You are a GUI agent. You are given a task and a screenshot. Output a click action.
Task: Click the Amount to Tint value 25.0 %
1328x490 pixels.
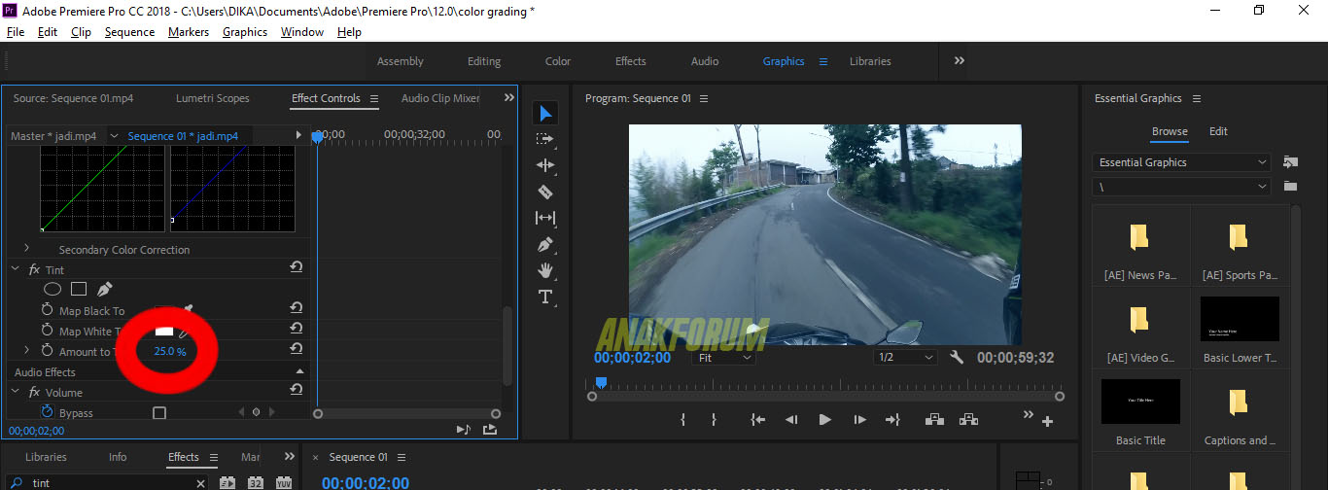[170, 352]
